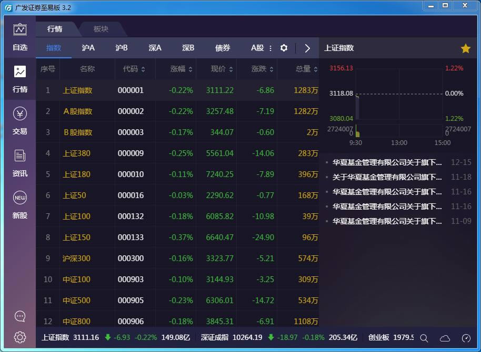Open the chat message bubble icon

[x=20, y=316]
